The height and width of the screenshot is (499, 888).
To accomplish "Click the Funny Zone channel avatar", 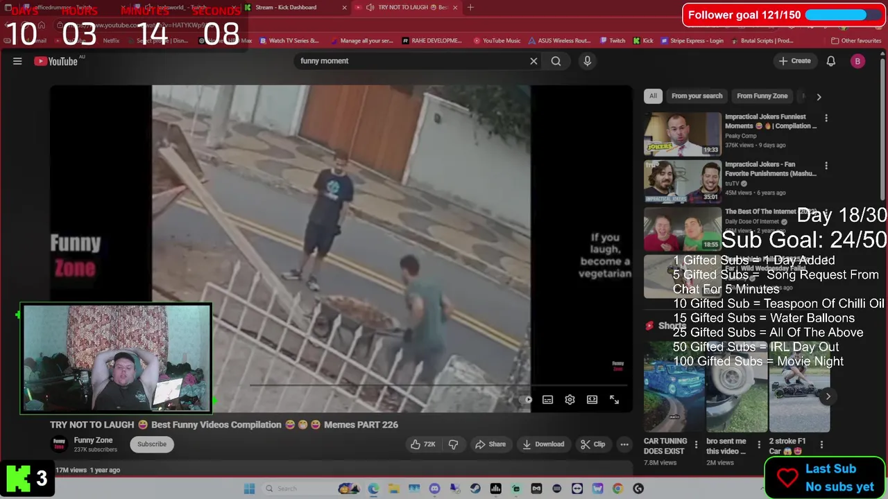I will coord(60,444).
